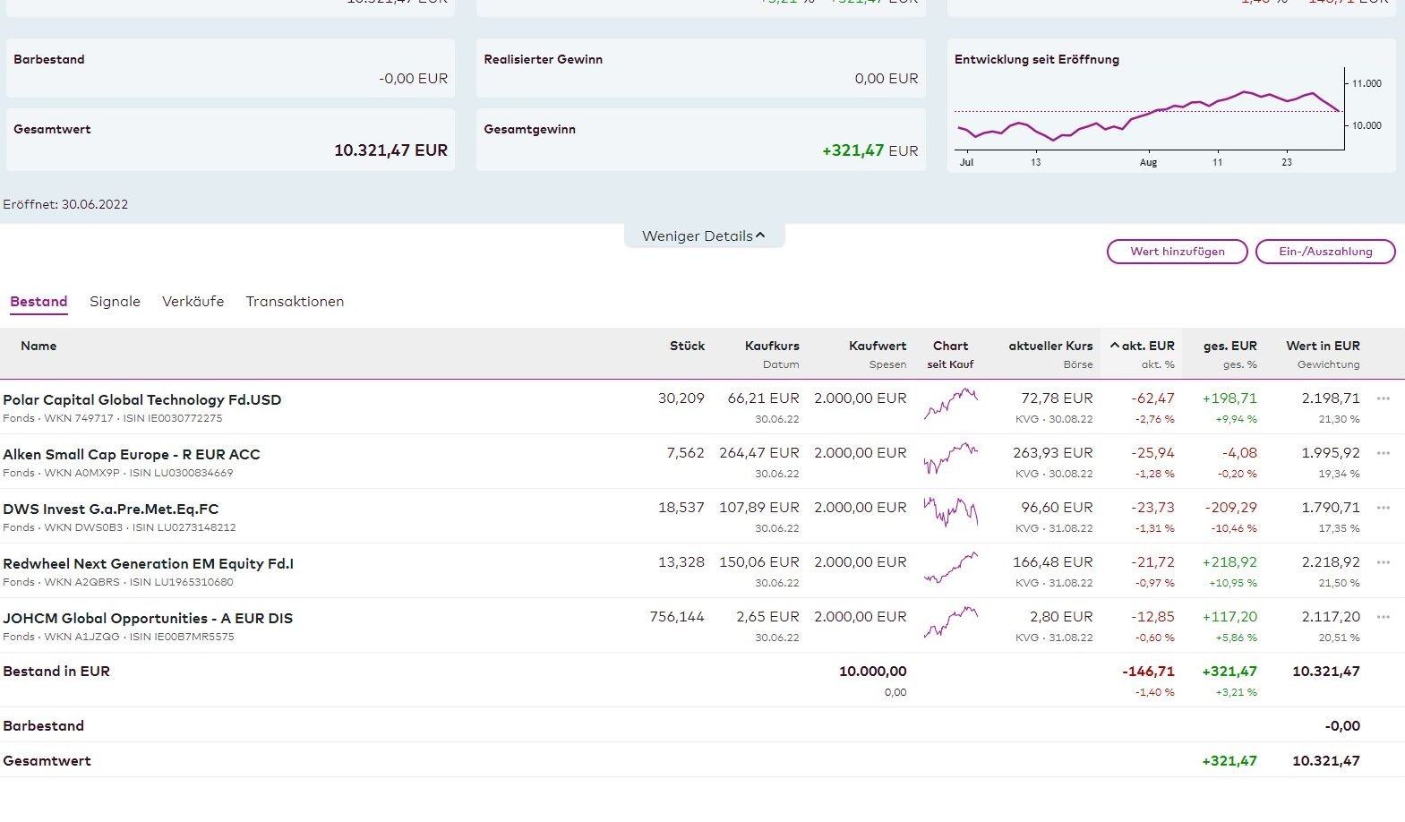Click the Polar Capital mini chart sparkline
The width and height of the screenshot is (1405, 822).
(x=950, y=405)
